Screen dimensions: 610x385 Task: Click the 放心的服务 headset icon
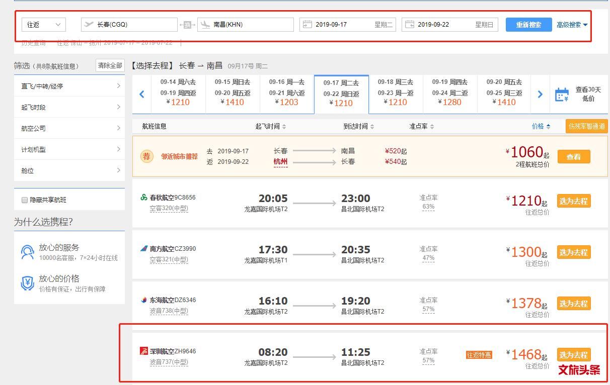28,252
